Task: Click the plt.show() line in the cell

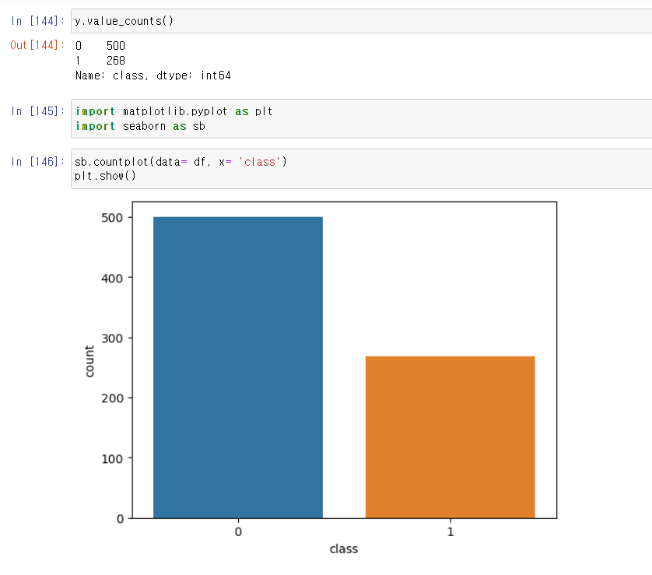Action: [105, 176]
